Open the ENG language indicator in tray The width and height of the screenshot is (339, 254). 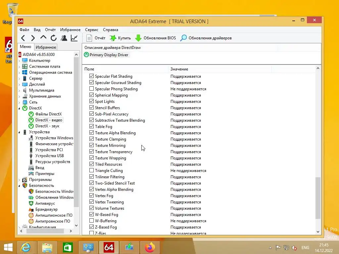305,247
